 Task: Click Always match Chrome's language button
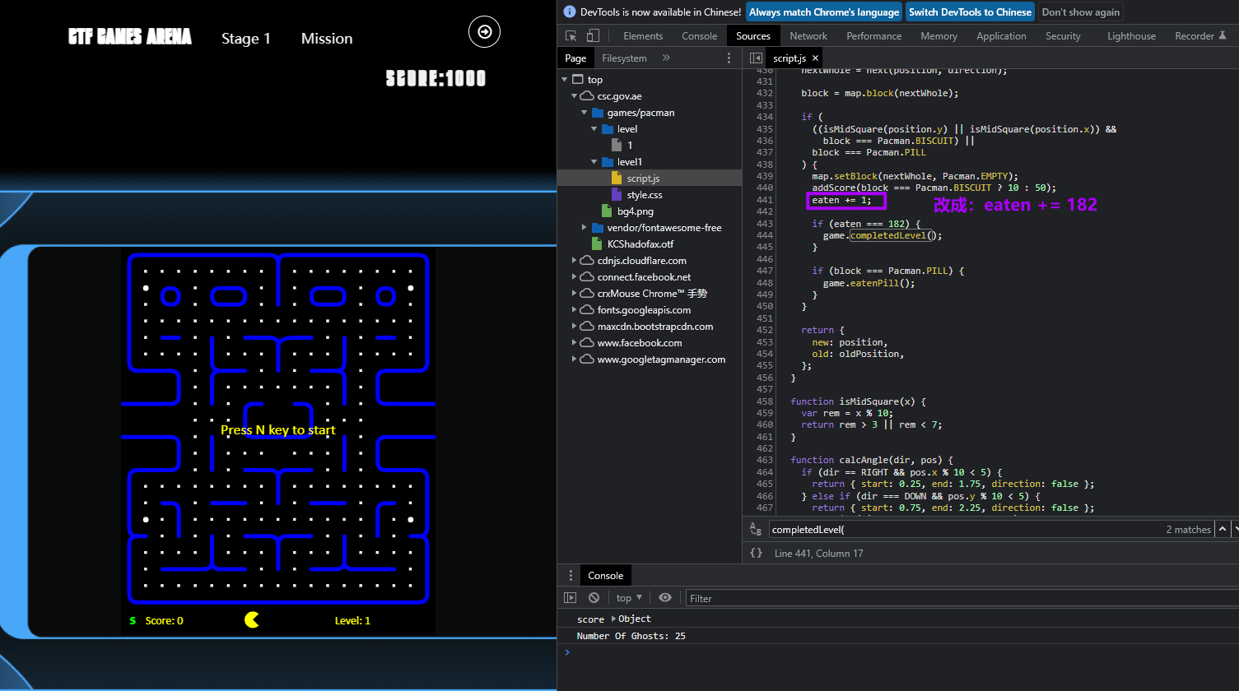tap(824, 12)
